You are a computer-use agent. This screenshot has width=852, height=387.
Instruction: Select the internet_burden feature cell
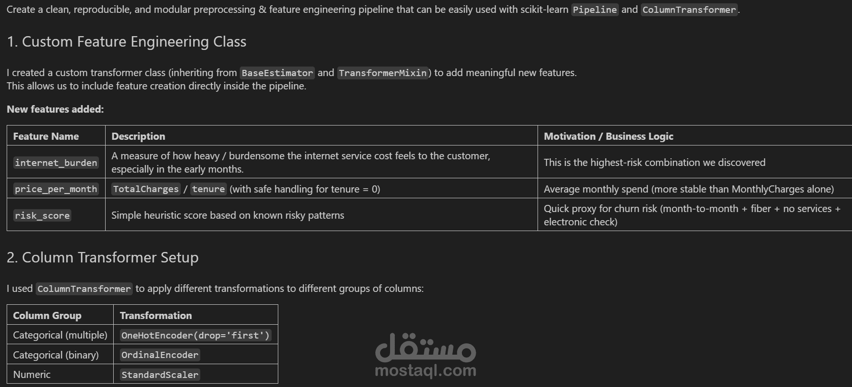click(56, 163)
